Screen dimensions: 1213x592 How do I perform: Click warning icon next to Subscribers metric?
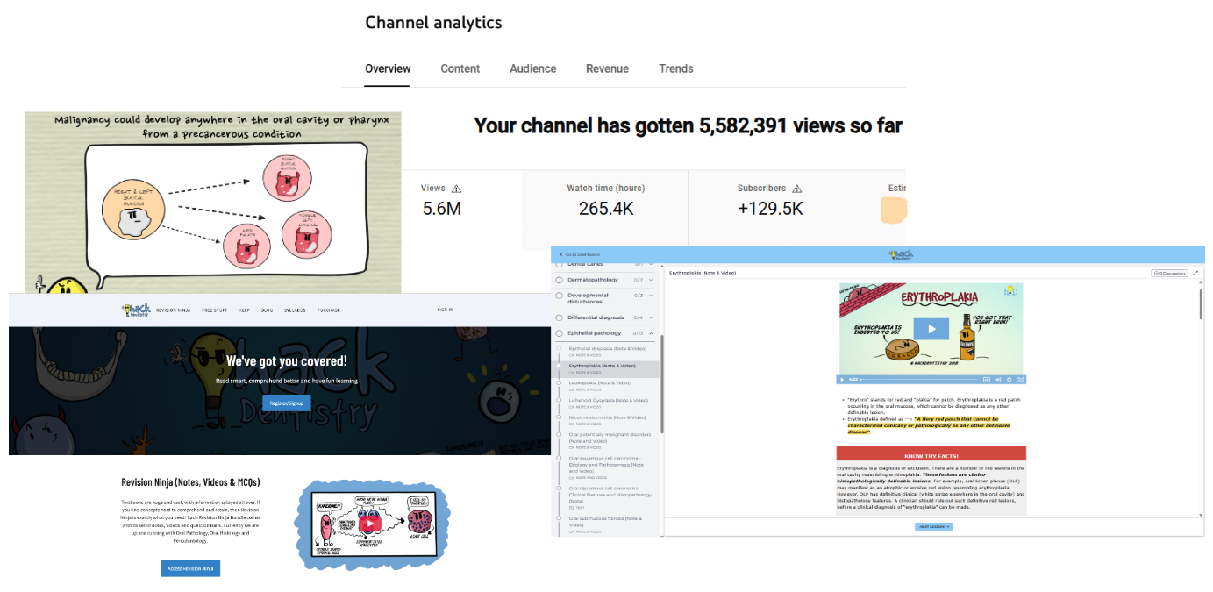click(797, 189)
